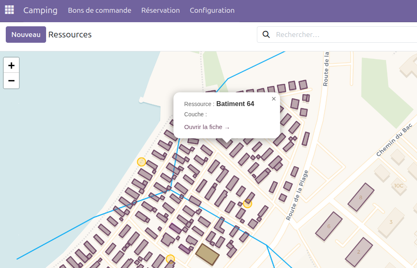
Task: Go to the Camping app home
Action: [x=40, y=10]
